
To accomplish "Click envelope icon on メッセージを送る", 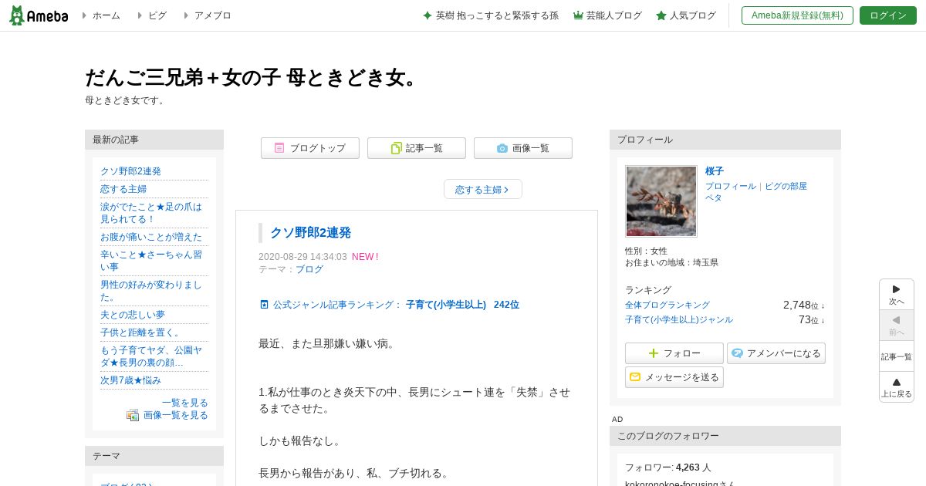I will (635, 377).
